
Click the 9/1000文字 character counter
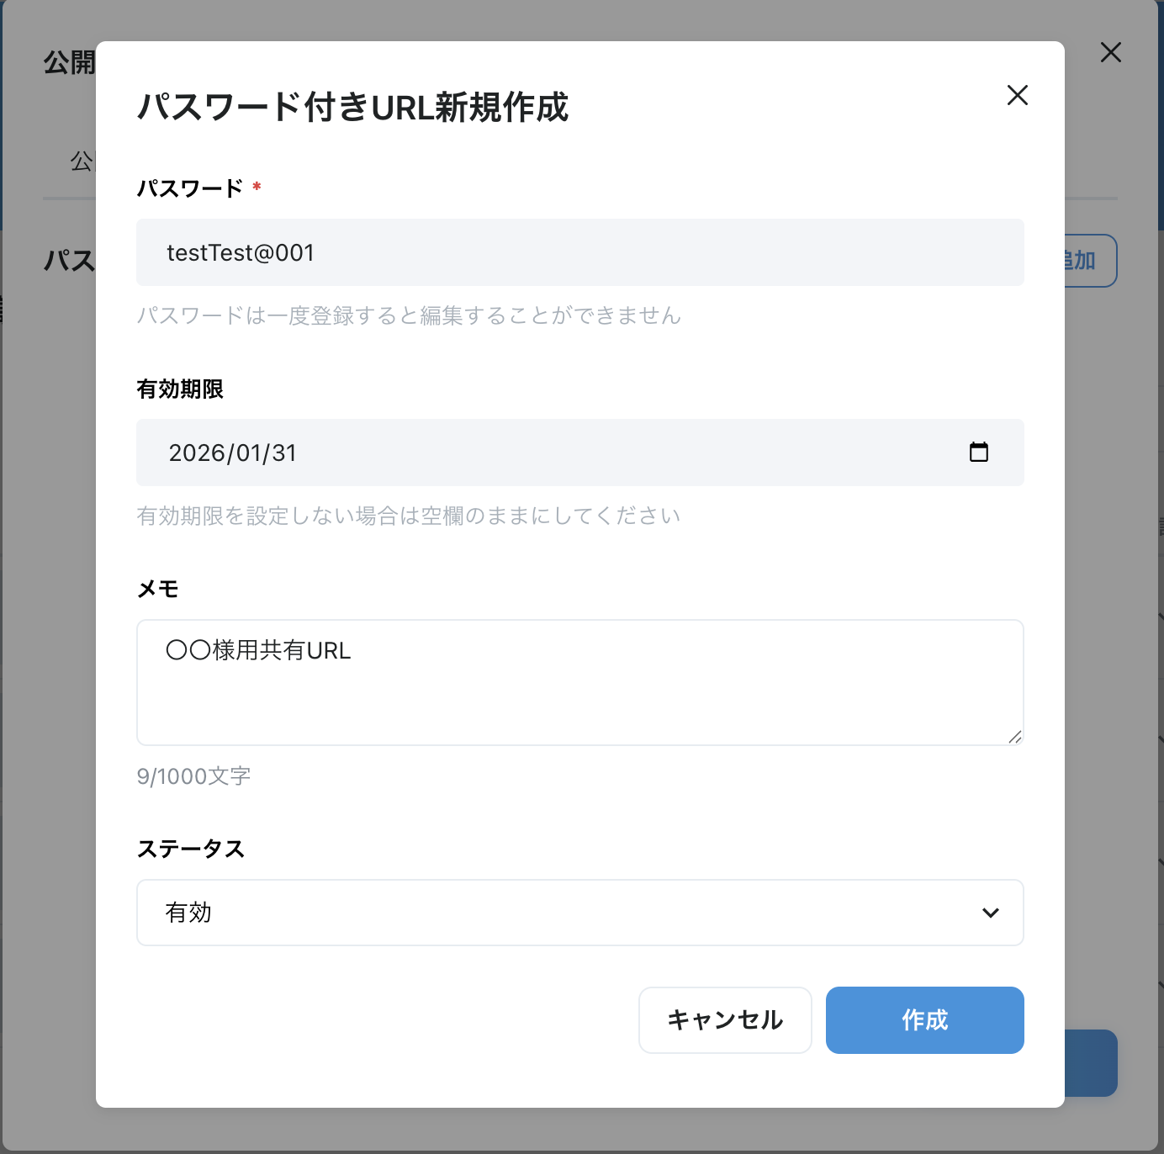[194, 776]
